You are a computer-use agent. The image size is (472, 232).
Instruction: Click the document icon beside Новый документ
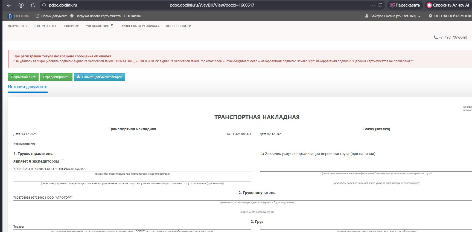click(x=37, y=16)
